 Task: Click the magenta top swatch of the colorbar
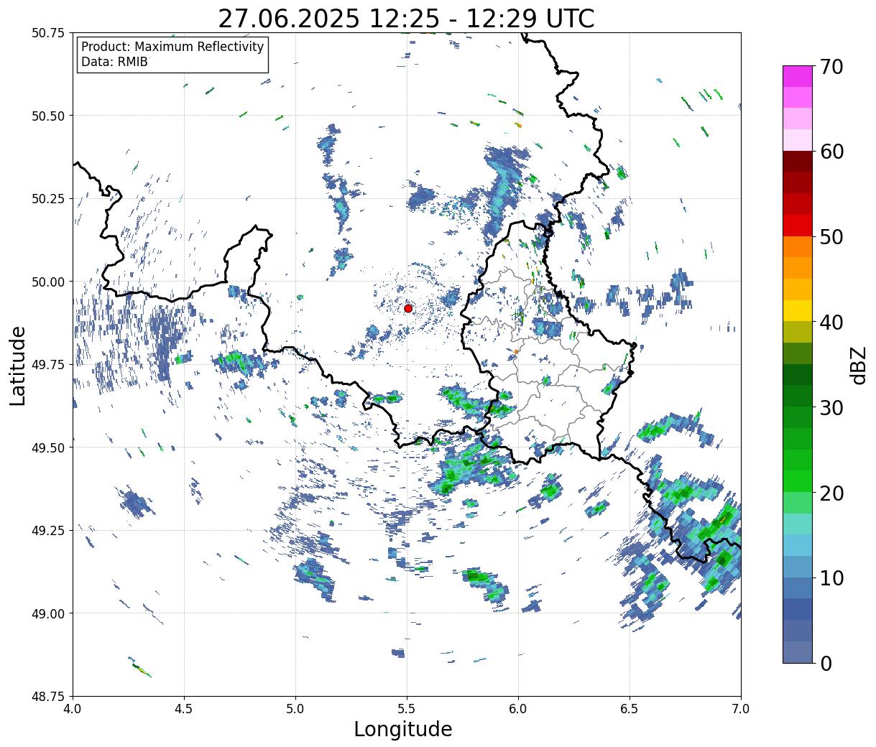click(x=798, y=76)
